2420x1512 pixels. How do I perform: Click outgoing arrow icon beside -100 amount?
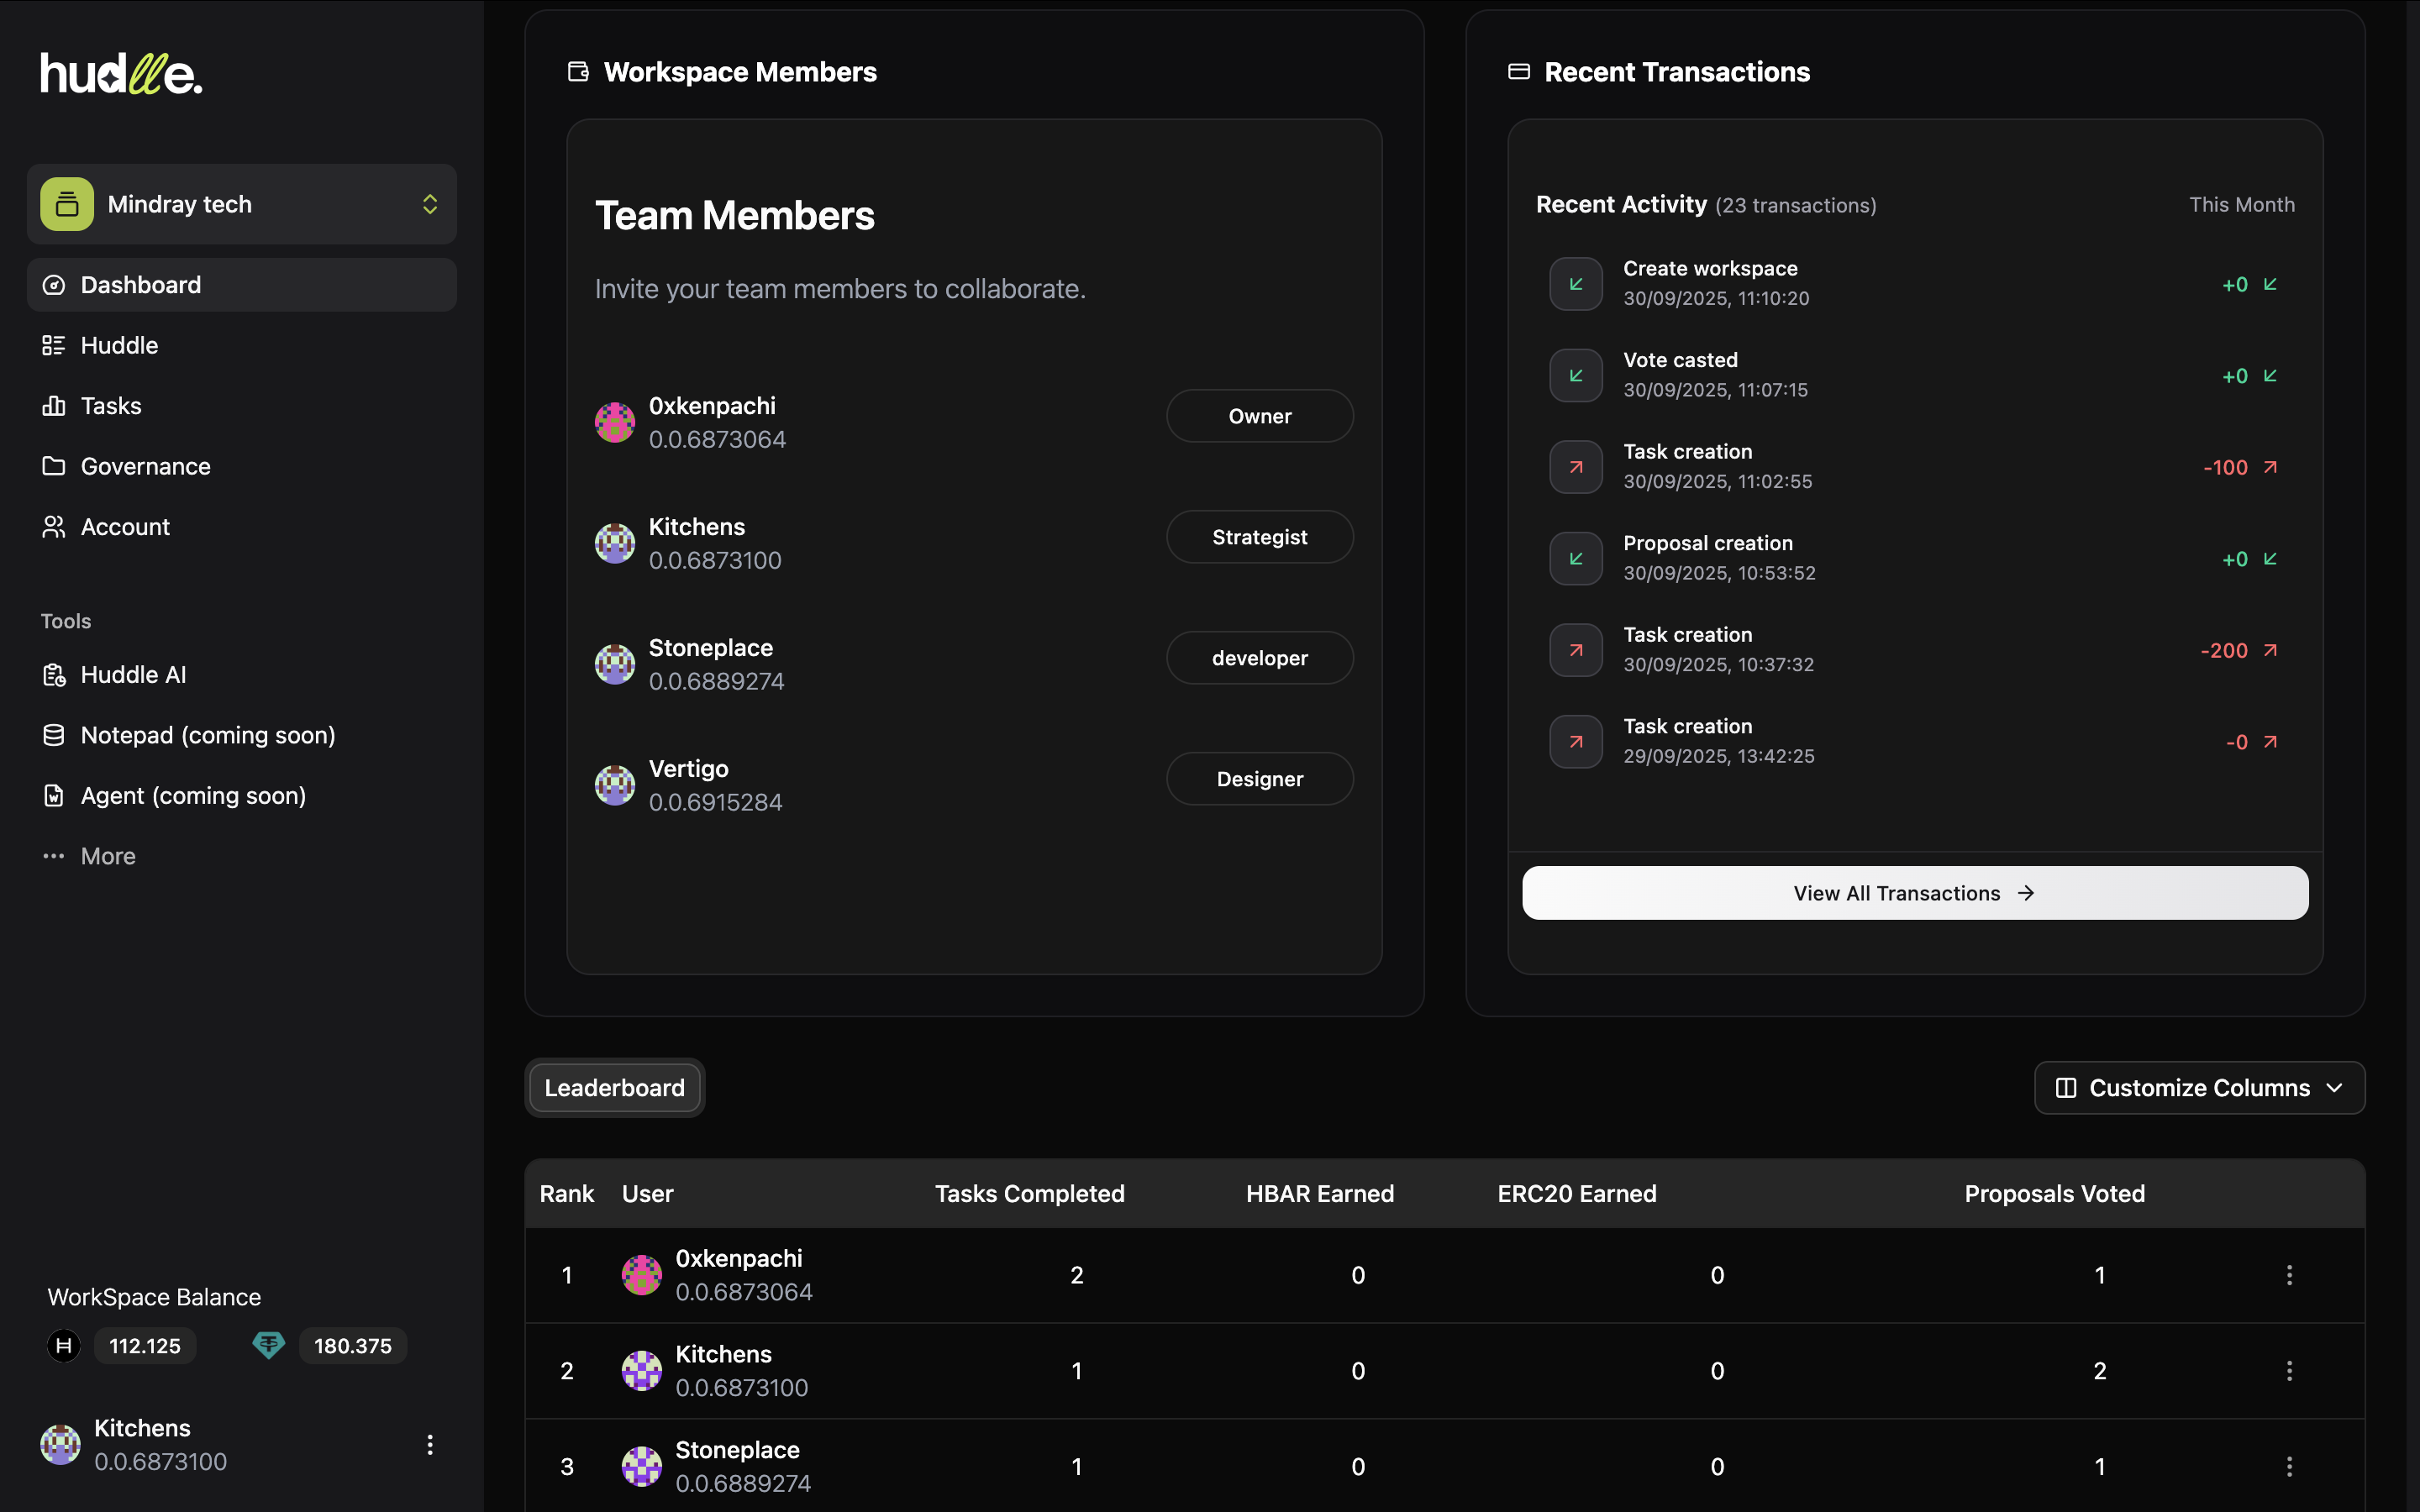click(x=2270, y=467)
